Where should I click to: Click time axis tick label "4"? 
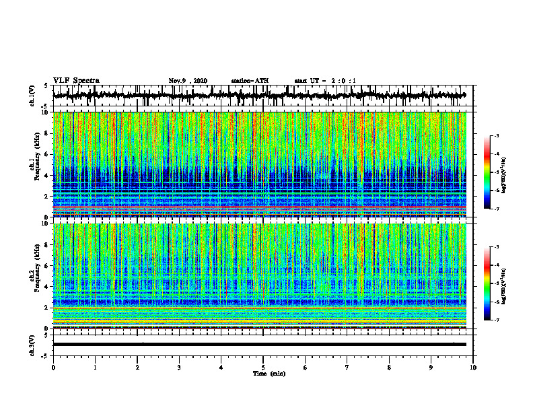pos(221,368)
